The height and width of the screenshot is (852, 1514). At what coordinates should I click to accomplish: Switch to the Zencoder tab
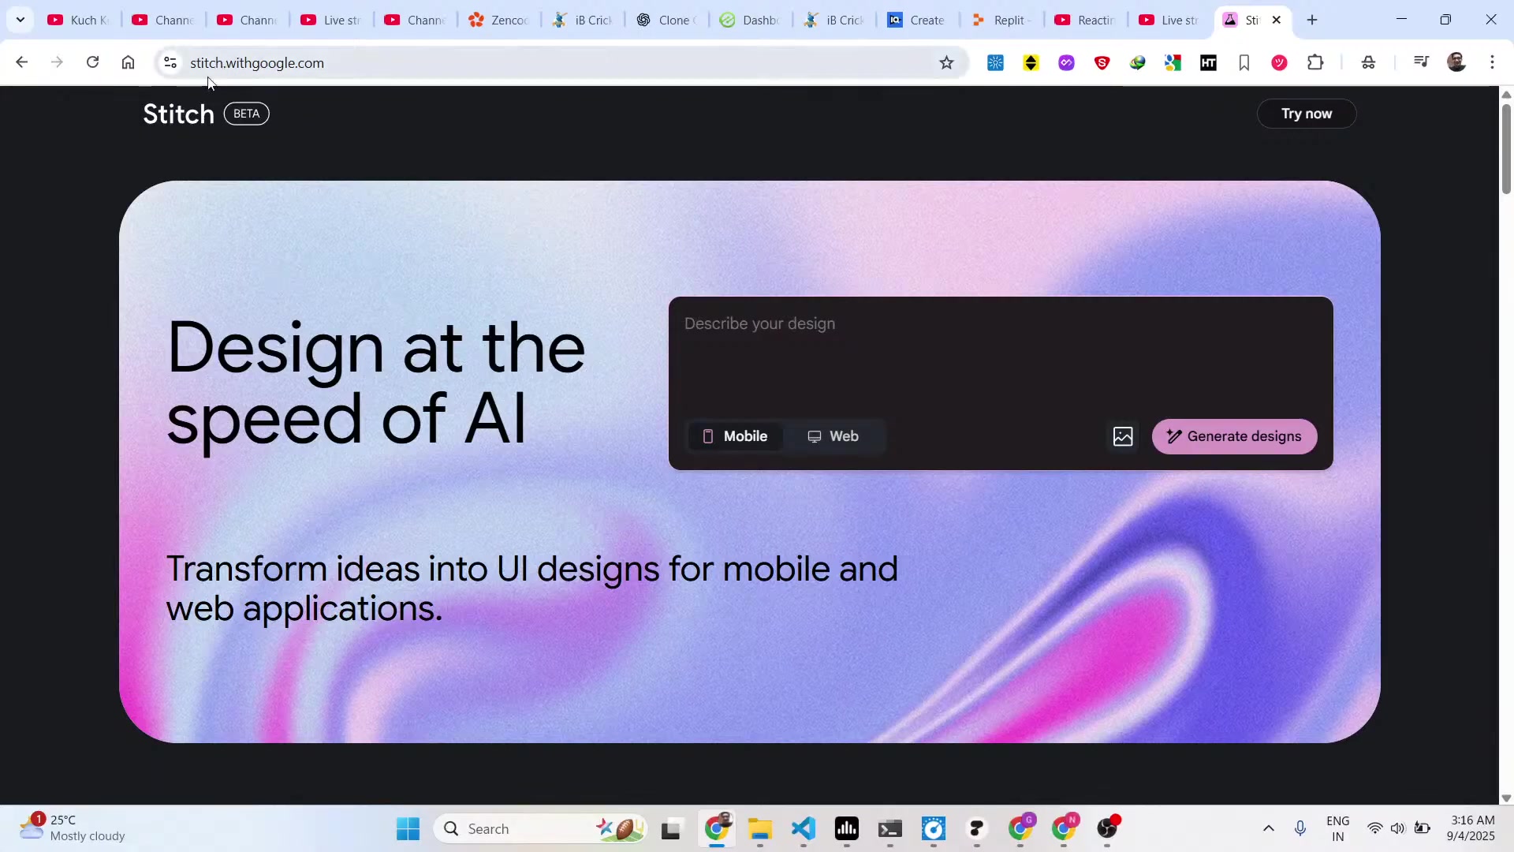(498, 20)
